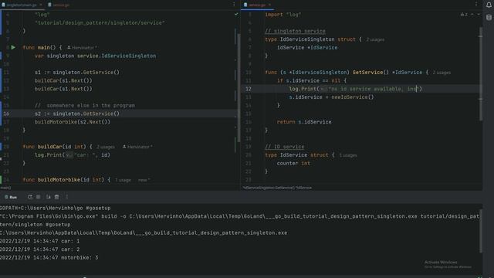Click 'idService *IdService' struct field
This screenshot has width=494, height=278.
307,48
